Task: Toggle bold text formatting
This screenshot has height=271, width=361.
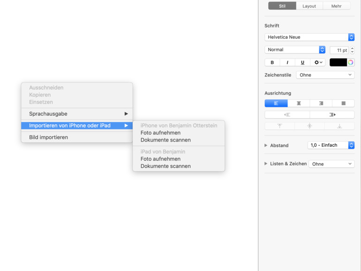Action: 272,62
